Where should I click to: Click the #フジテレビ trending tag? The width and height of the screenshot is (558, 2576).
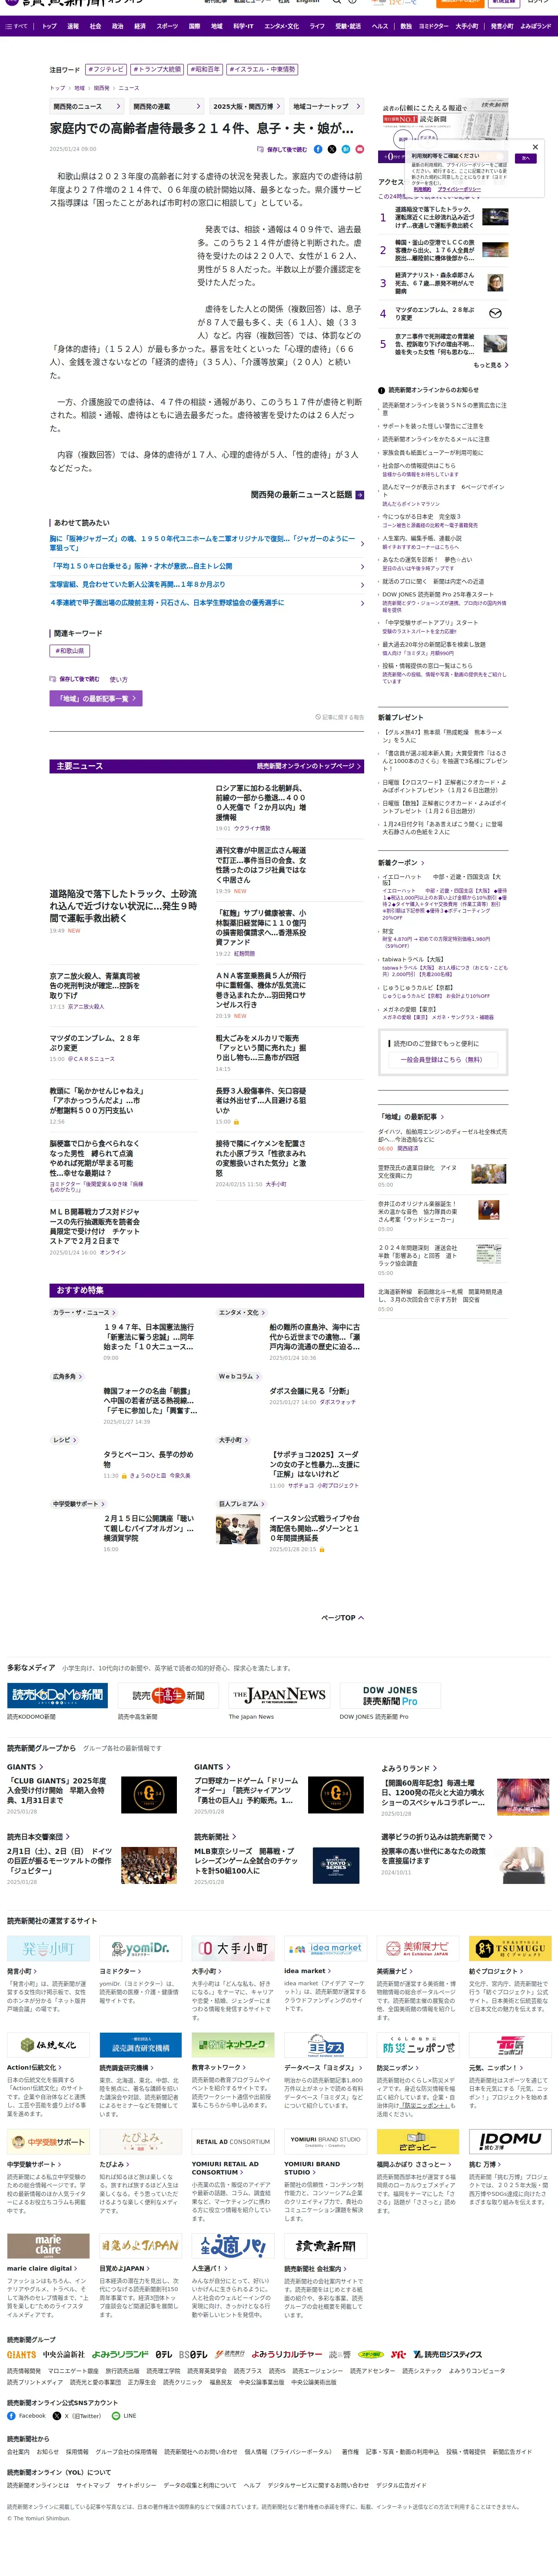point(106,70)
